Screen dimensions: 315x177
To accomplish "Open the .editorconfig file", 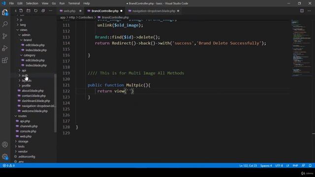I will (x=27, y=156).
